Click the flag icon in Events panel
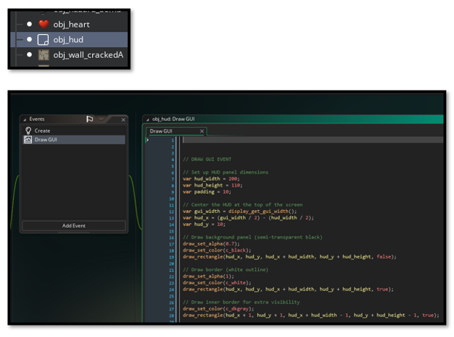This screenshot has height=337, width=454. tap(90, 120)
